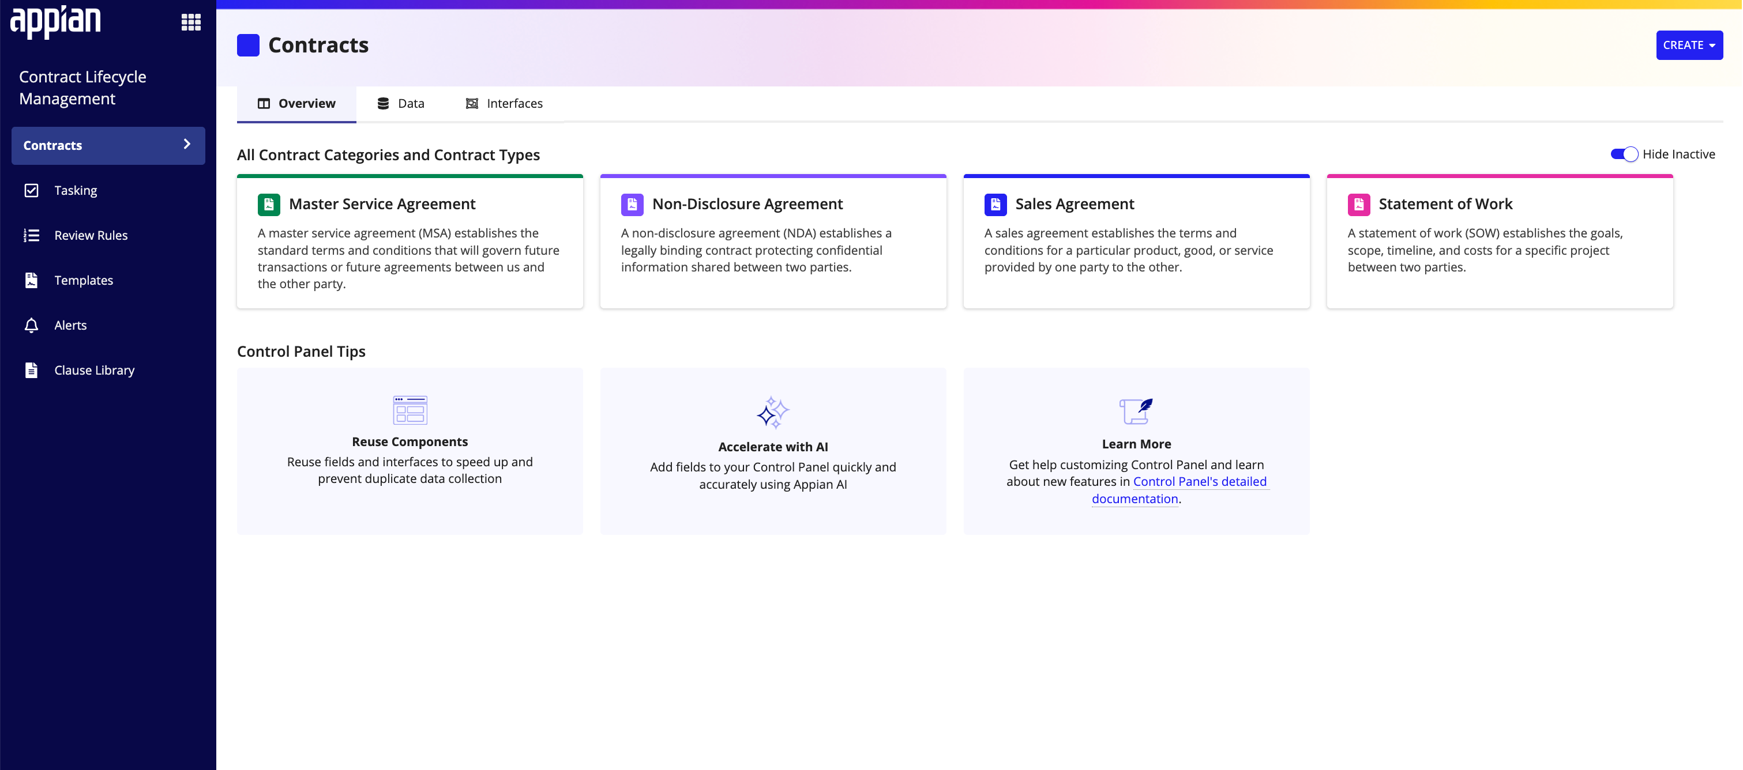Click Clause Library label in the sidebar

[94, 370]
